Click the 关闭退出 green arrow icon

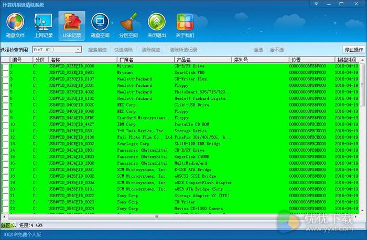[157, 26]
